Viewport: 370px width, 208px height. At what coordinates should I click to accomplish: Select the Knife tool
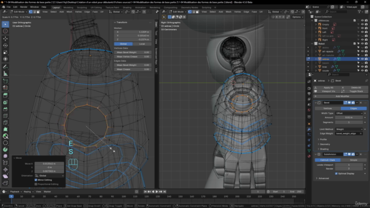point(5,122)
